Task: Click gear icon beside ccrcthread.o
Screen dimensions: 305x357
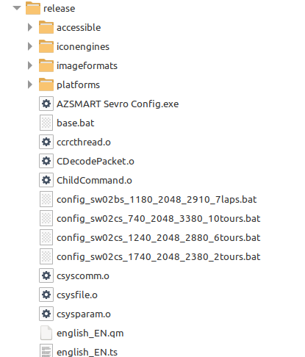Action: (46, 142)
